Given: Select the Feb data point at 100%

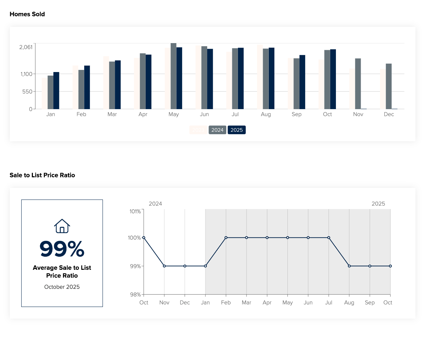Looking at the screenshot, I should [226, 238].
